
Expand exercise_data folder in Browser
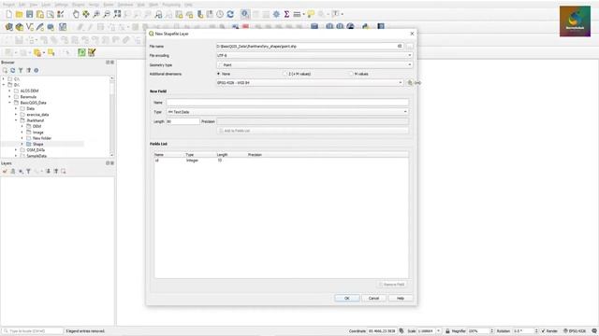tap(16, 115)
